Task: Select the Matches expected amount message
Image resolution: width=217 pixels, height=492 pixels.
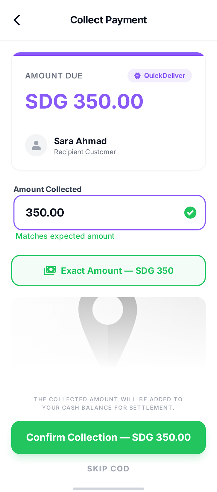Action: 65,236
